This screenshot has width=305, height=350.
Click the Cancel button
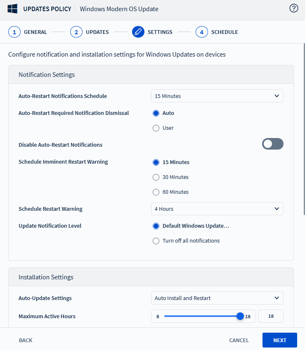pos(239,340)
